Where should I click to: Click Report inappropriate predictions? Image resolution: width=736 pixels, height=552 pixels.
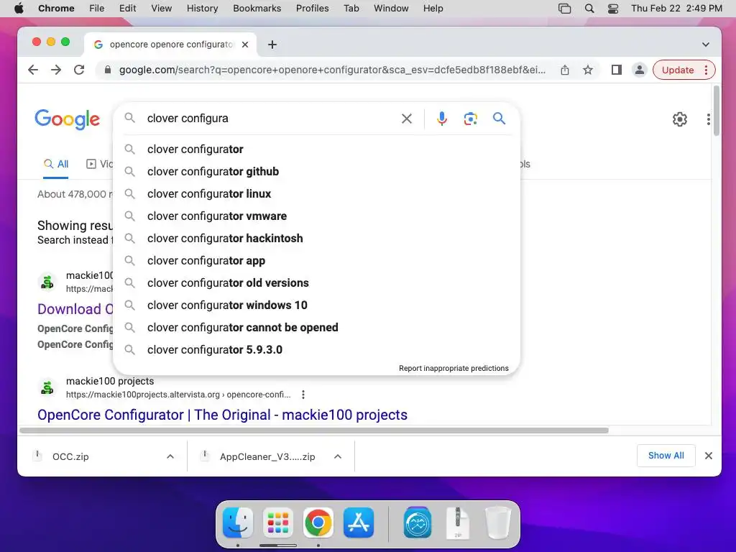coord(454,369)
